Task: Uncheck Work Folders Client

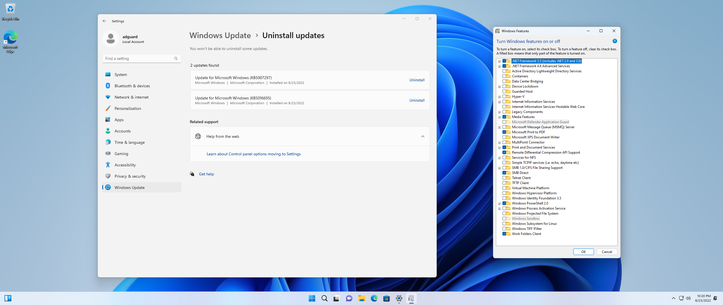Action: click(x=504, y=234)
